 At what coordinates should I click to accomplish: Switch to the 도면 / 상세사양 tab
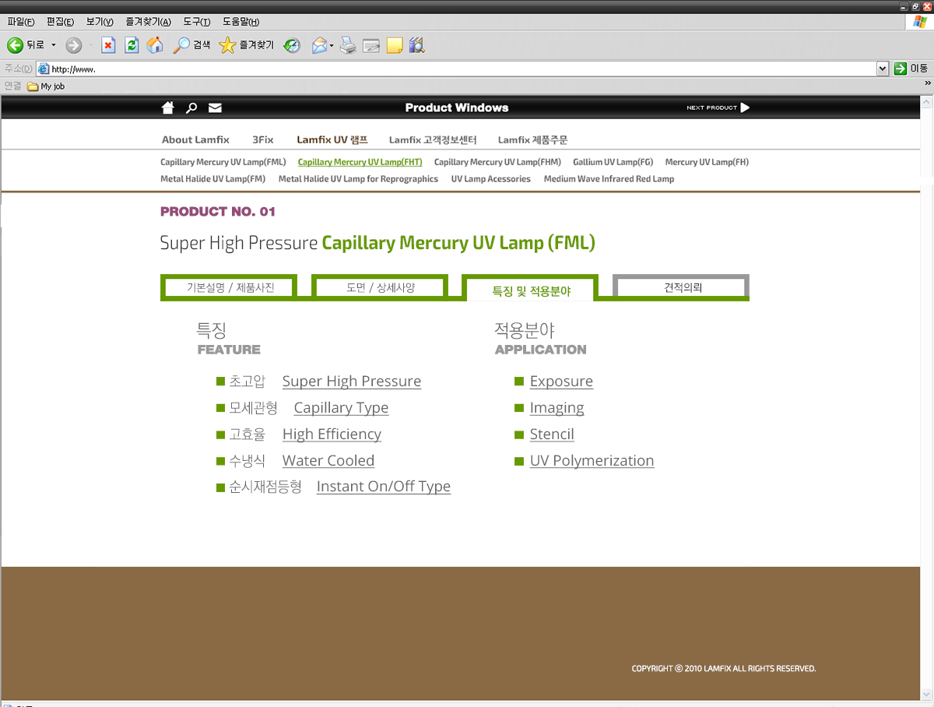click(380, 287)
